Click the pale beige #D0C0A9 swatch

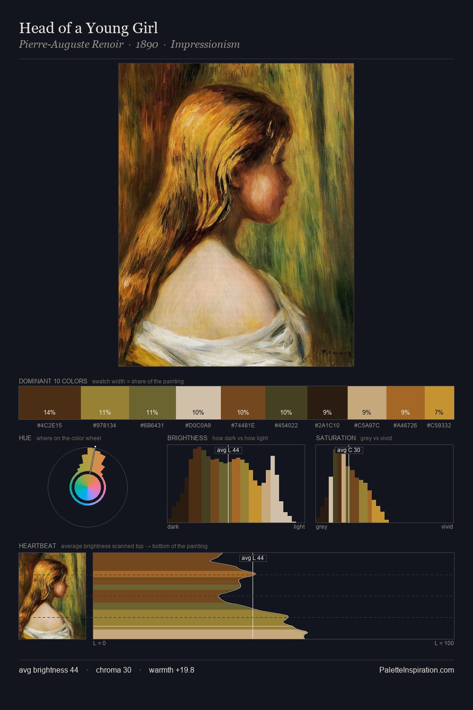tap(198, 403)
